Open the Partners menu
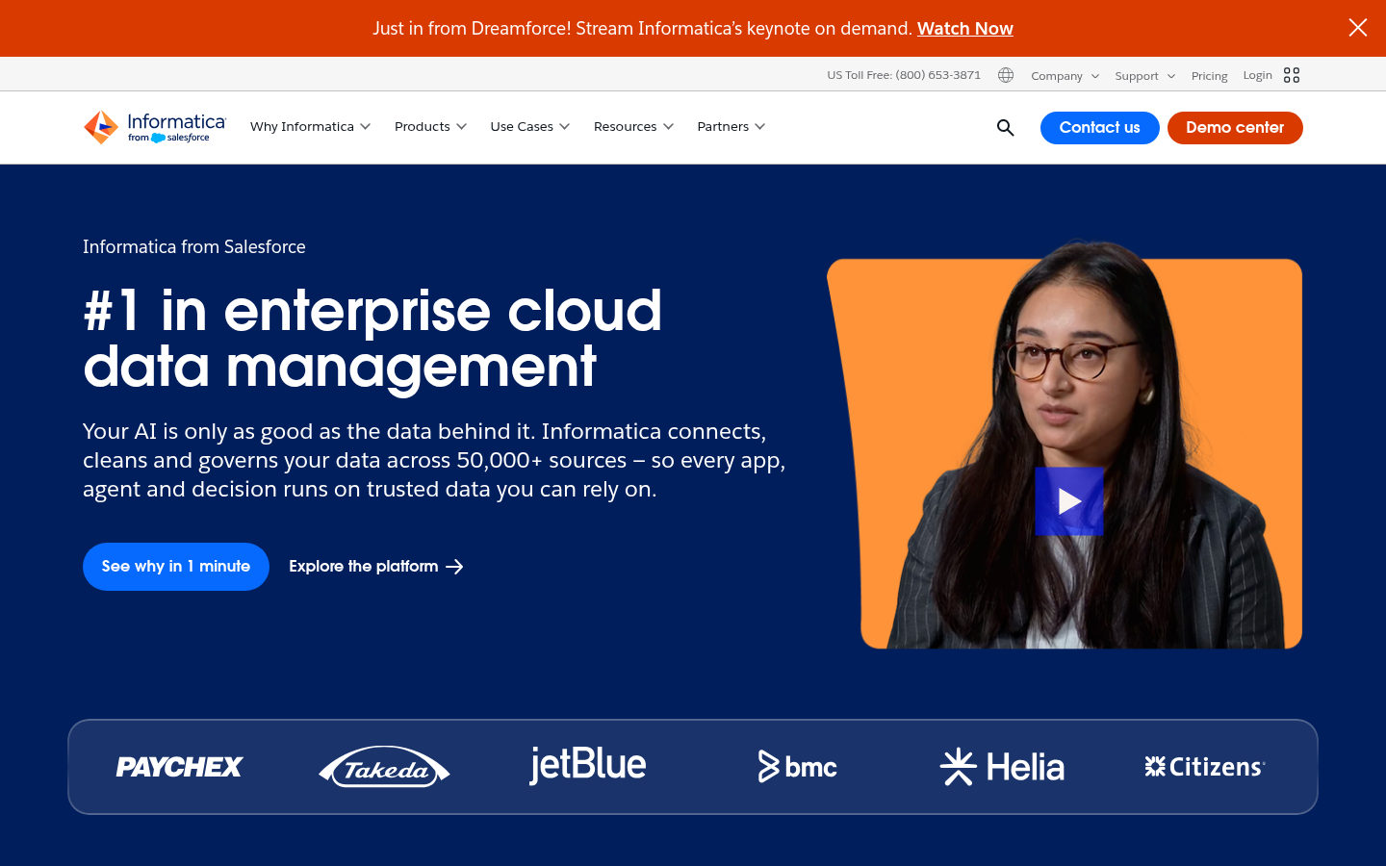 point(731,127)
